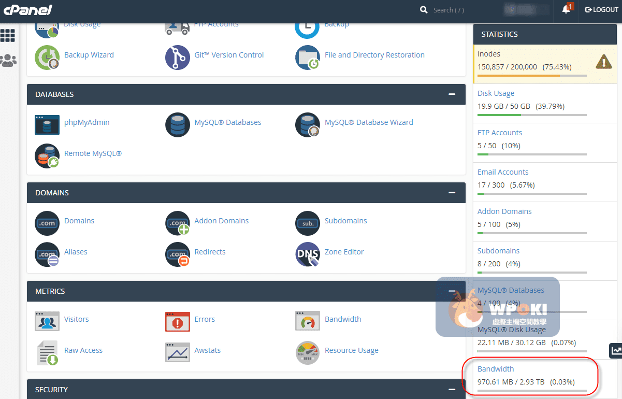Open the Zone Editor DNS icon
Viewport: 622px width, 399px height.
(308, 254)
